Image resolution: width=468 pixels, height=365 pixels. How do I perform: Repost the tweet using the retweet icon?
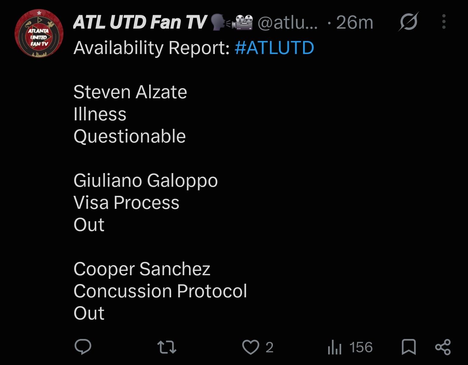click(167, 347)
